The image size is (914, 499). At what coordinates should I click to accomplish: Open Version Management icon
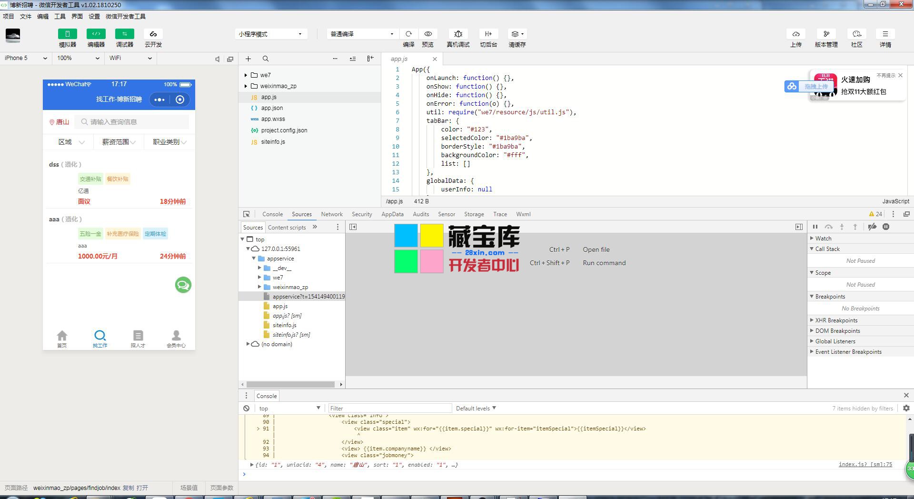pyautogui.click(x=826, y=34)
